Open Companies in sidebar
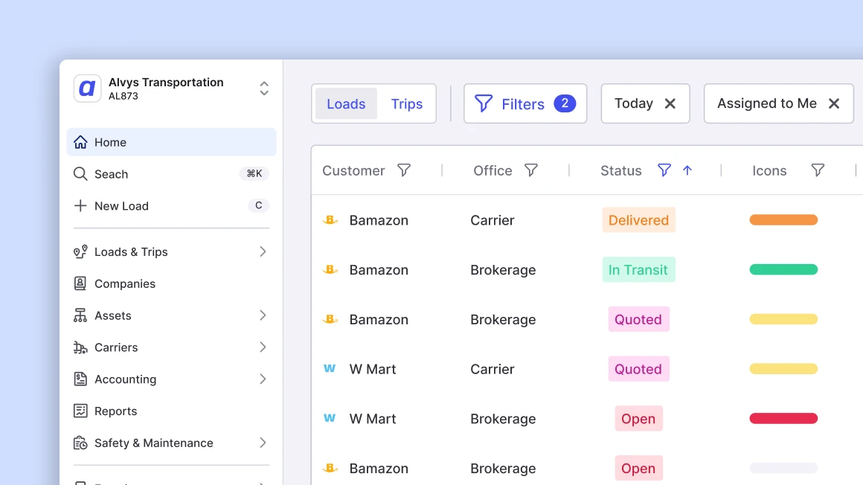Viewport: 863px width, 485px height. click(171, 283)
